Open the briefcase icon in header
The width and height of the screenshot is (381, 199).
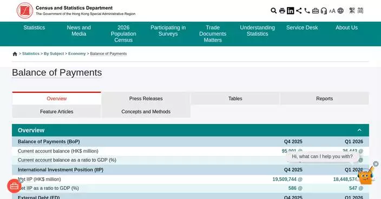coord(316,11)
